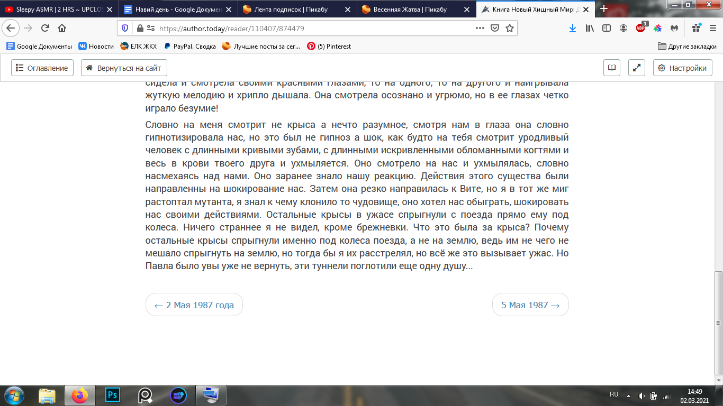Click the RU language indicator
The height and width of the screenshot is (406, 723).
[x=614, y=394]
